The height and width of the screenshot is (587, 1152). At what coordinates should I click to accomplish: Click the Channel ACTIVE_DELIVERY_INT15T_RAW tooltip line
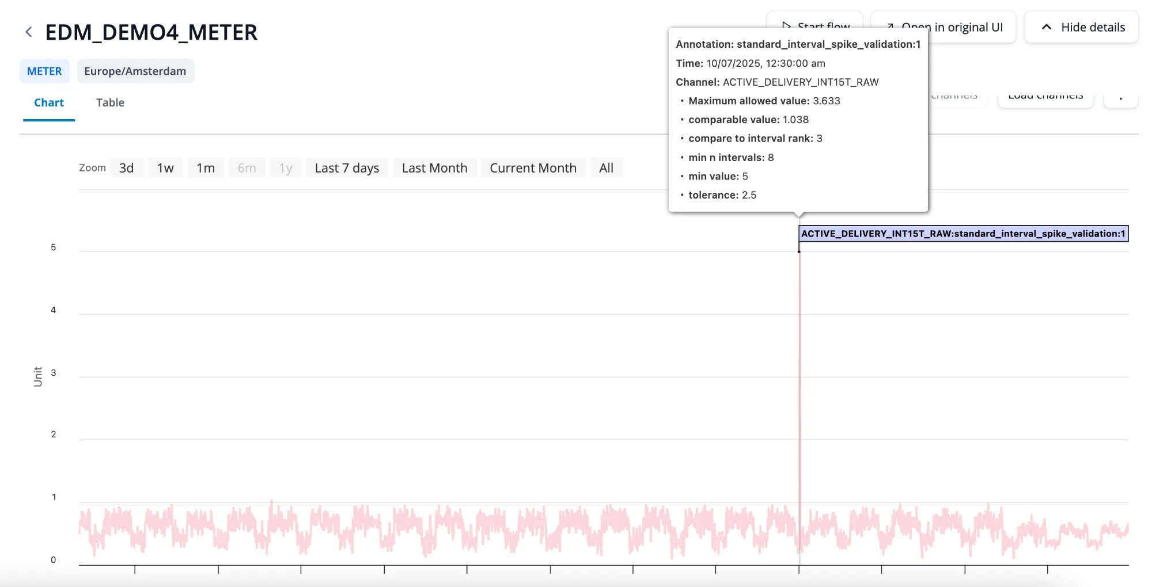[x=777, y=82]
